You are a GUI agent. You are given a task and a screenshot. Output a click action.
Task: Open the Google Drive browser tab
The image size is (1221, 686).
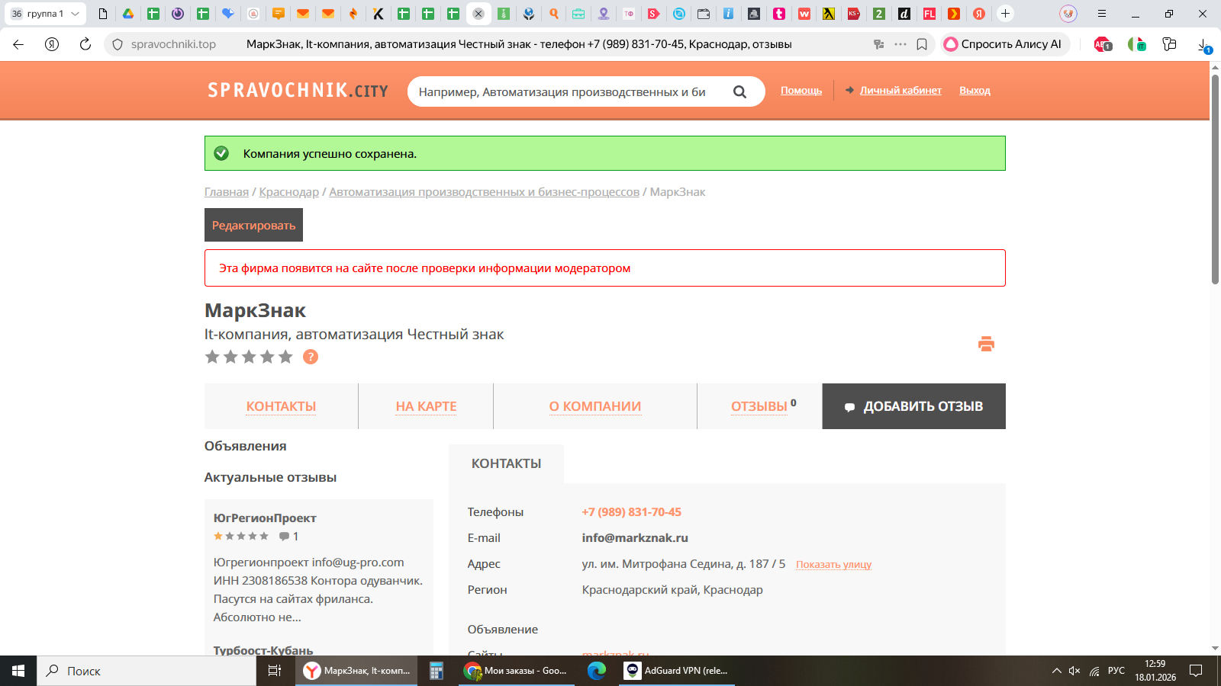coord(128,14)
